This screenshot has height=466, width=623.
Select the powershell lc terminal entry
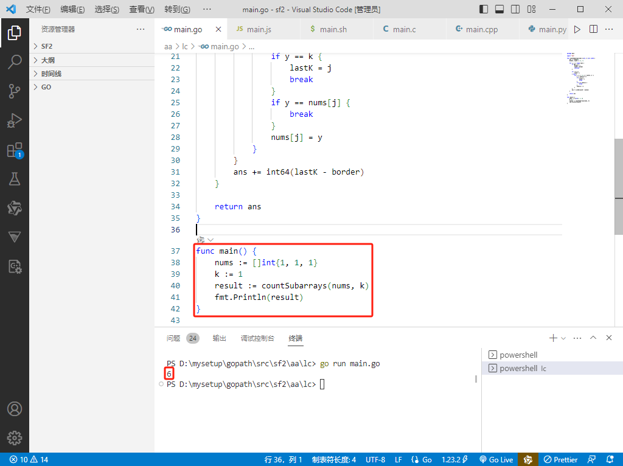click(x=552, y=368)
